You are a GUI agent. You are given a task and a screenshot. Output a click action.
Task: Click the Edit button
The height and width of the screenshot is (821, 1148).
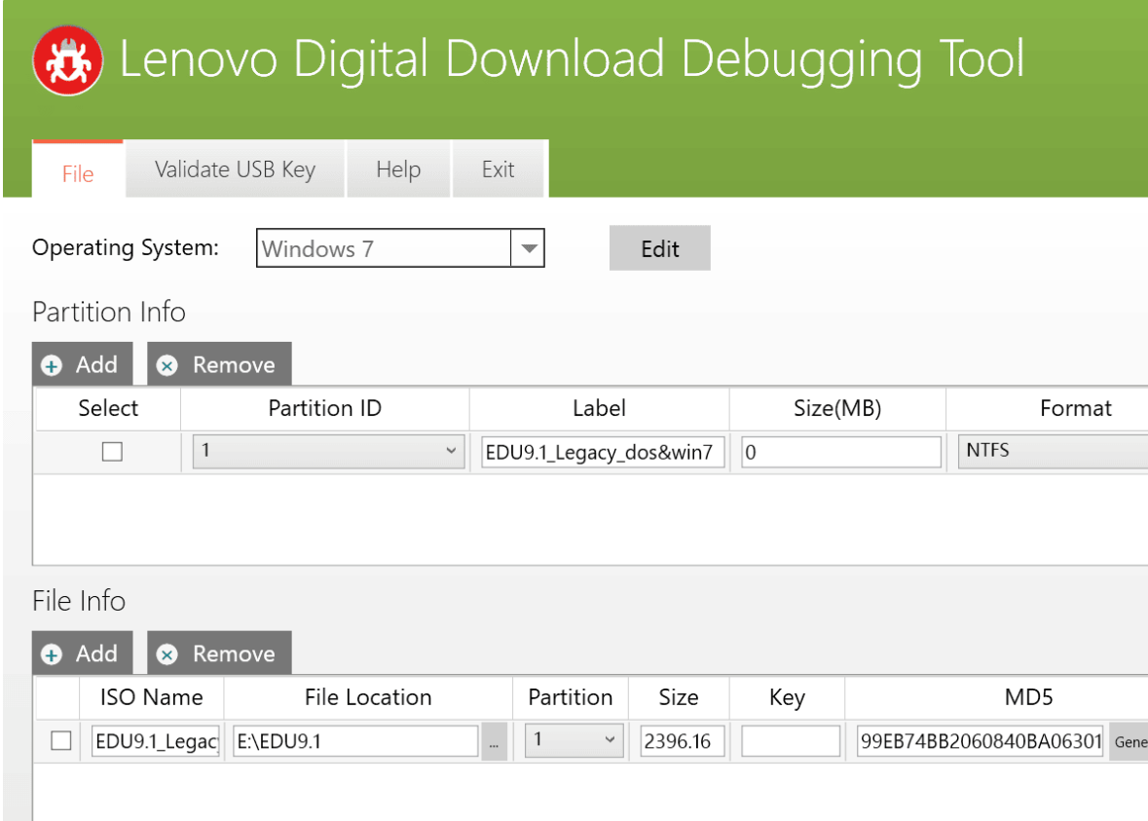click(659, 248)
